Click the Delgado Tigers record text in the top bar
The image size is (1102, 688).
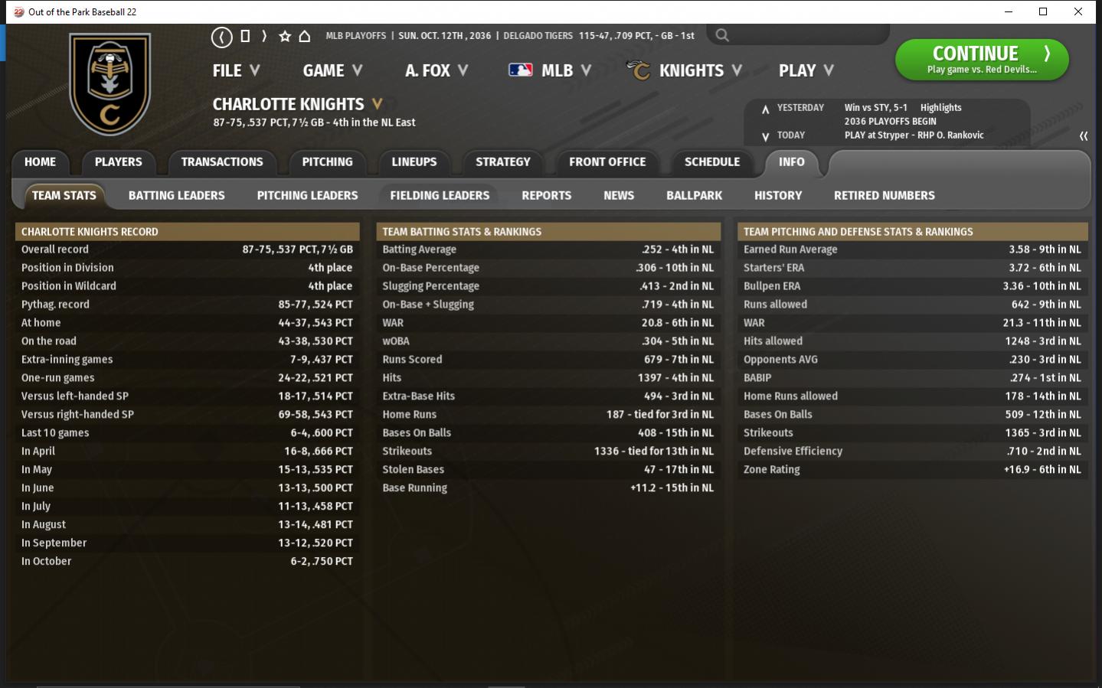tap(599, 36)
